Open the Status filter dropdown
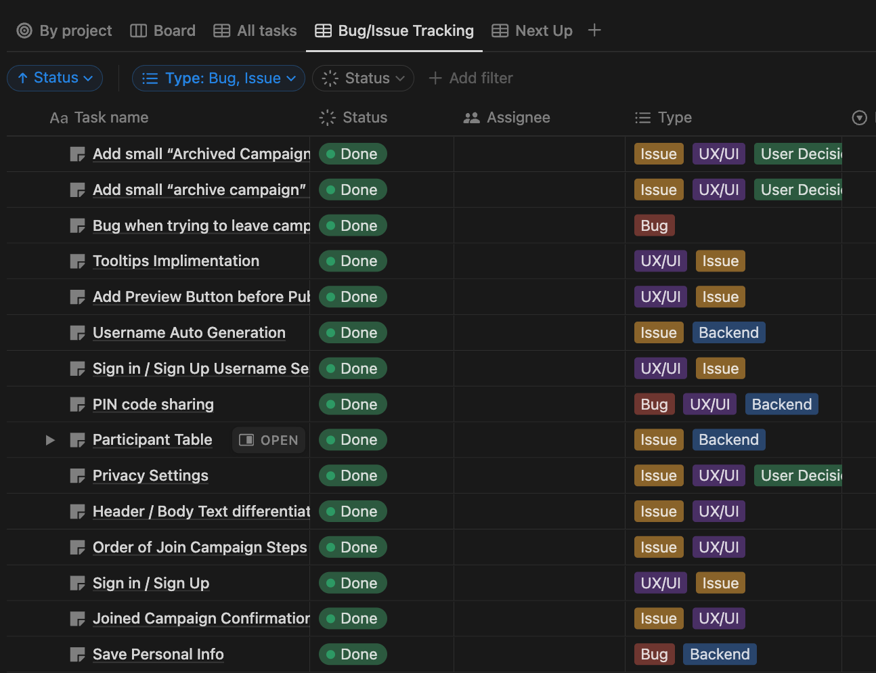This screenshot has width=876, height=673. coord(363,79)
